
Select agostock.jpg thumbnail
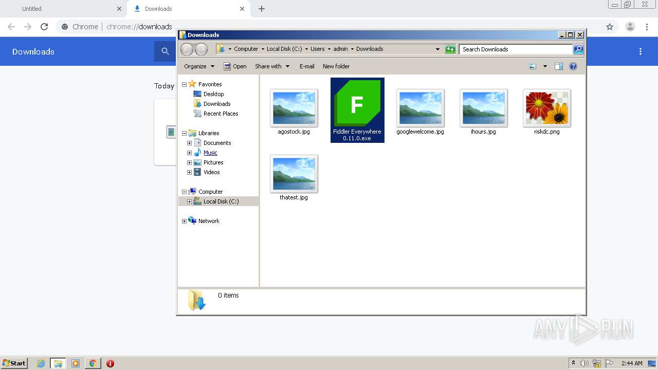coord(294,108)
